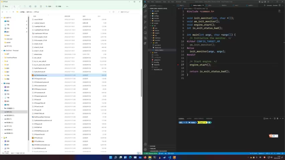Open the view dropdown in File Explorer toolbar

click(59, 6)
